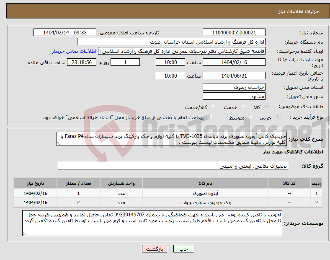Click the quantity cell showing 2
The width and height of the screenshot is (330, 260).
[x=78, y=203]
